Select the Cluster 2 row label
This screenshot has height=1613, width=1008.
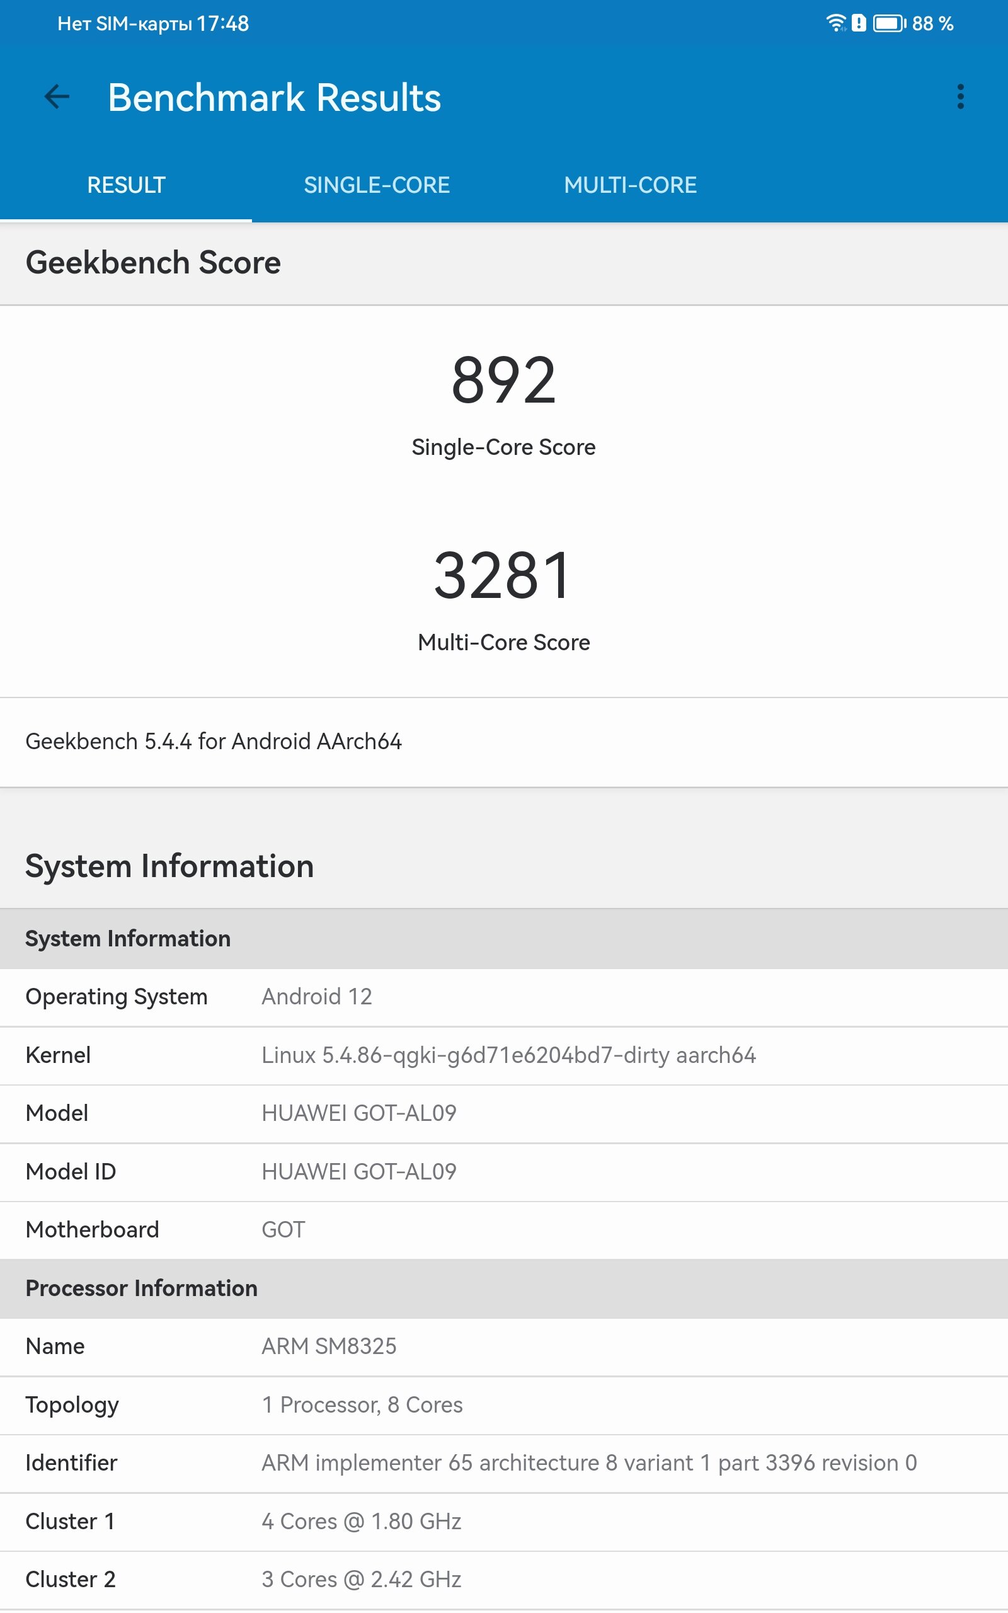(71, 1580)
